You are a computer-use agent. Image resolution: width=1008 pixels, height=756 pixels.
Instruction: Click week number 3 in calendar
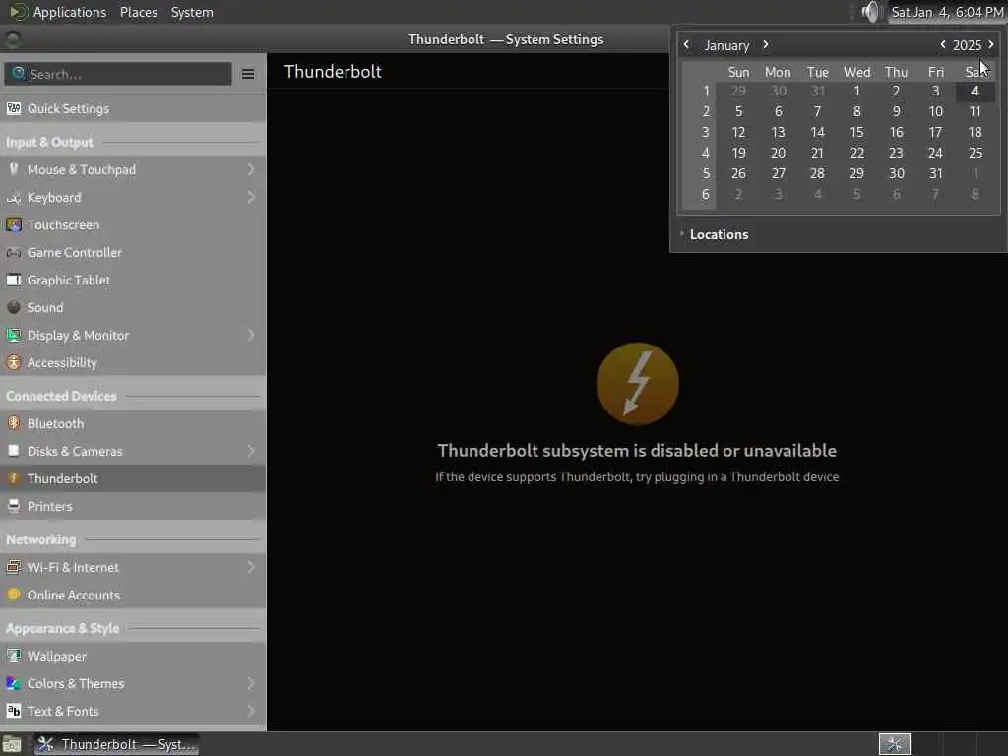click(x=705, y=133)
